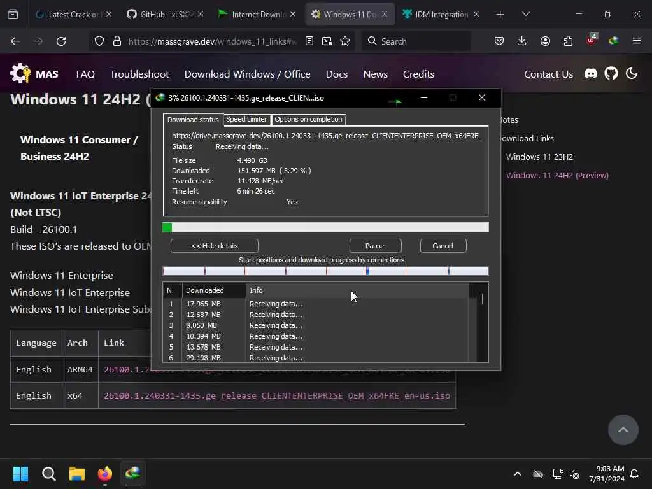
Task: Toggle dark mode moon icon
Action: [x=632, y=74]
